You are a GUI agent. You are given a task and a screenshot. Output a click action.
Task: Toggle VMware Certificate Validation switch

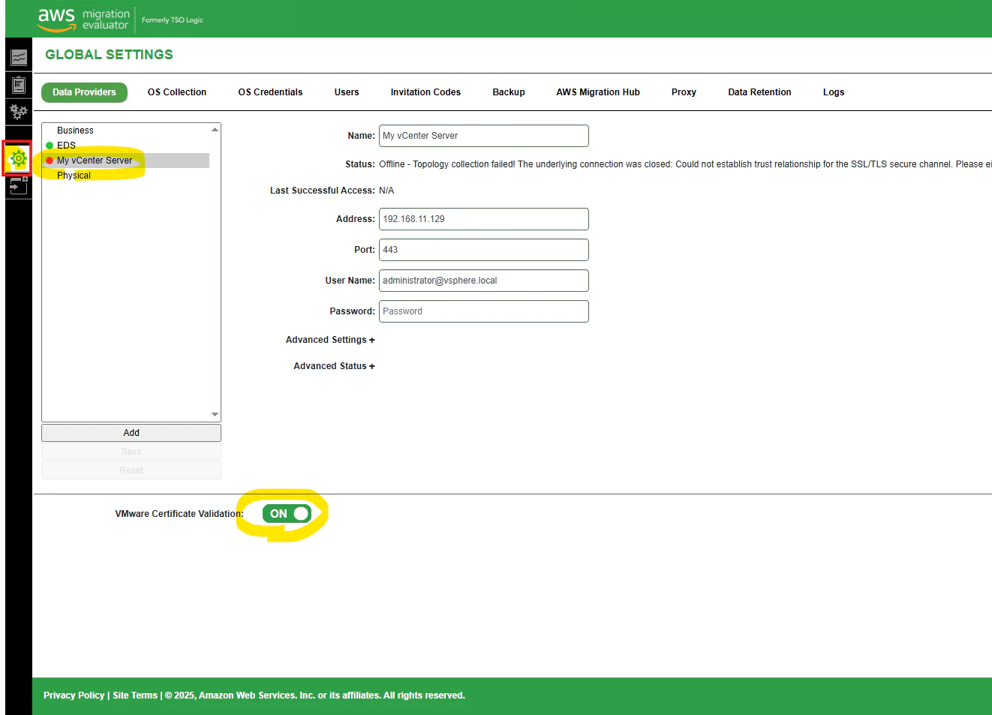click(x=287, y=514)
